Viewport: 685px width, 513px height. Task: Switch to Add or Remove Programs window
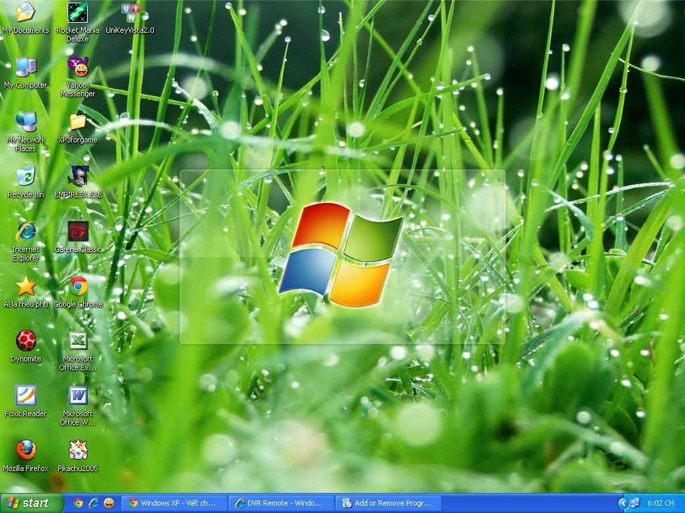[389, 503]
